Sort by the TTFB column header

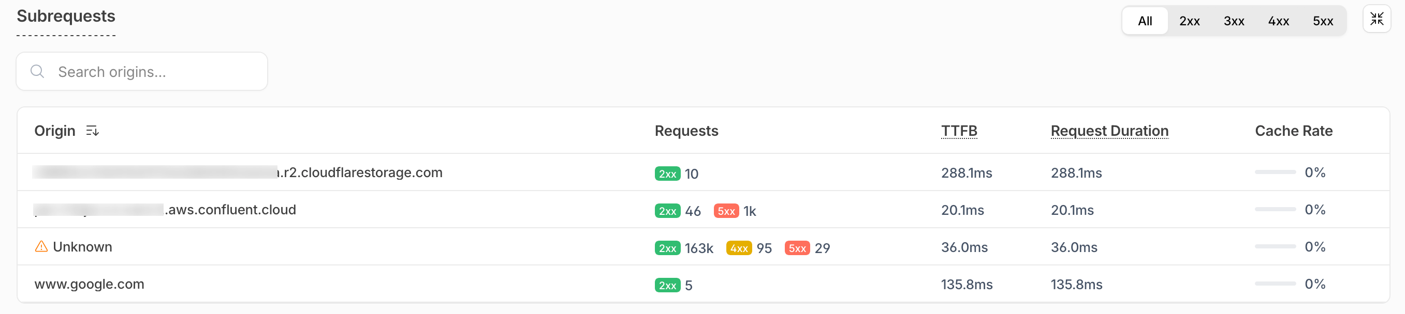[959, 131]
